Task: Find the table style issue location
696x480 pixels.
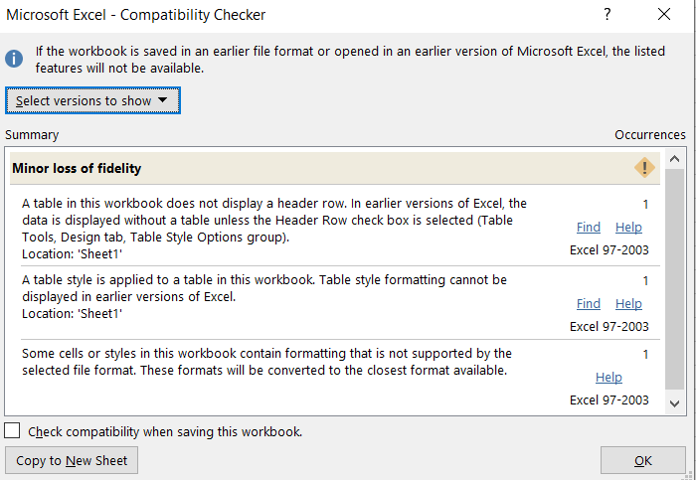Action: (589, 304)
